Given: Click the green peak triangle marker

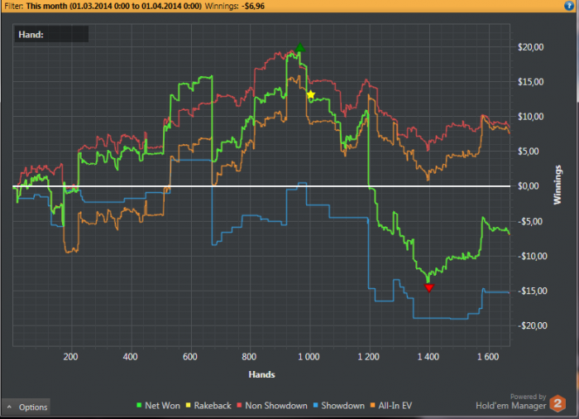Looking at the screenshot, I should click(299, 47).
